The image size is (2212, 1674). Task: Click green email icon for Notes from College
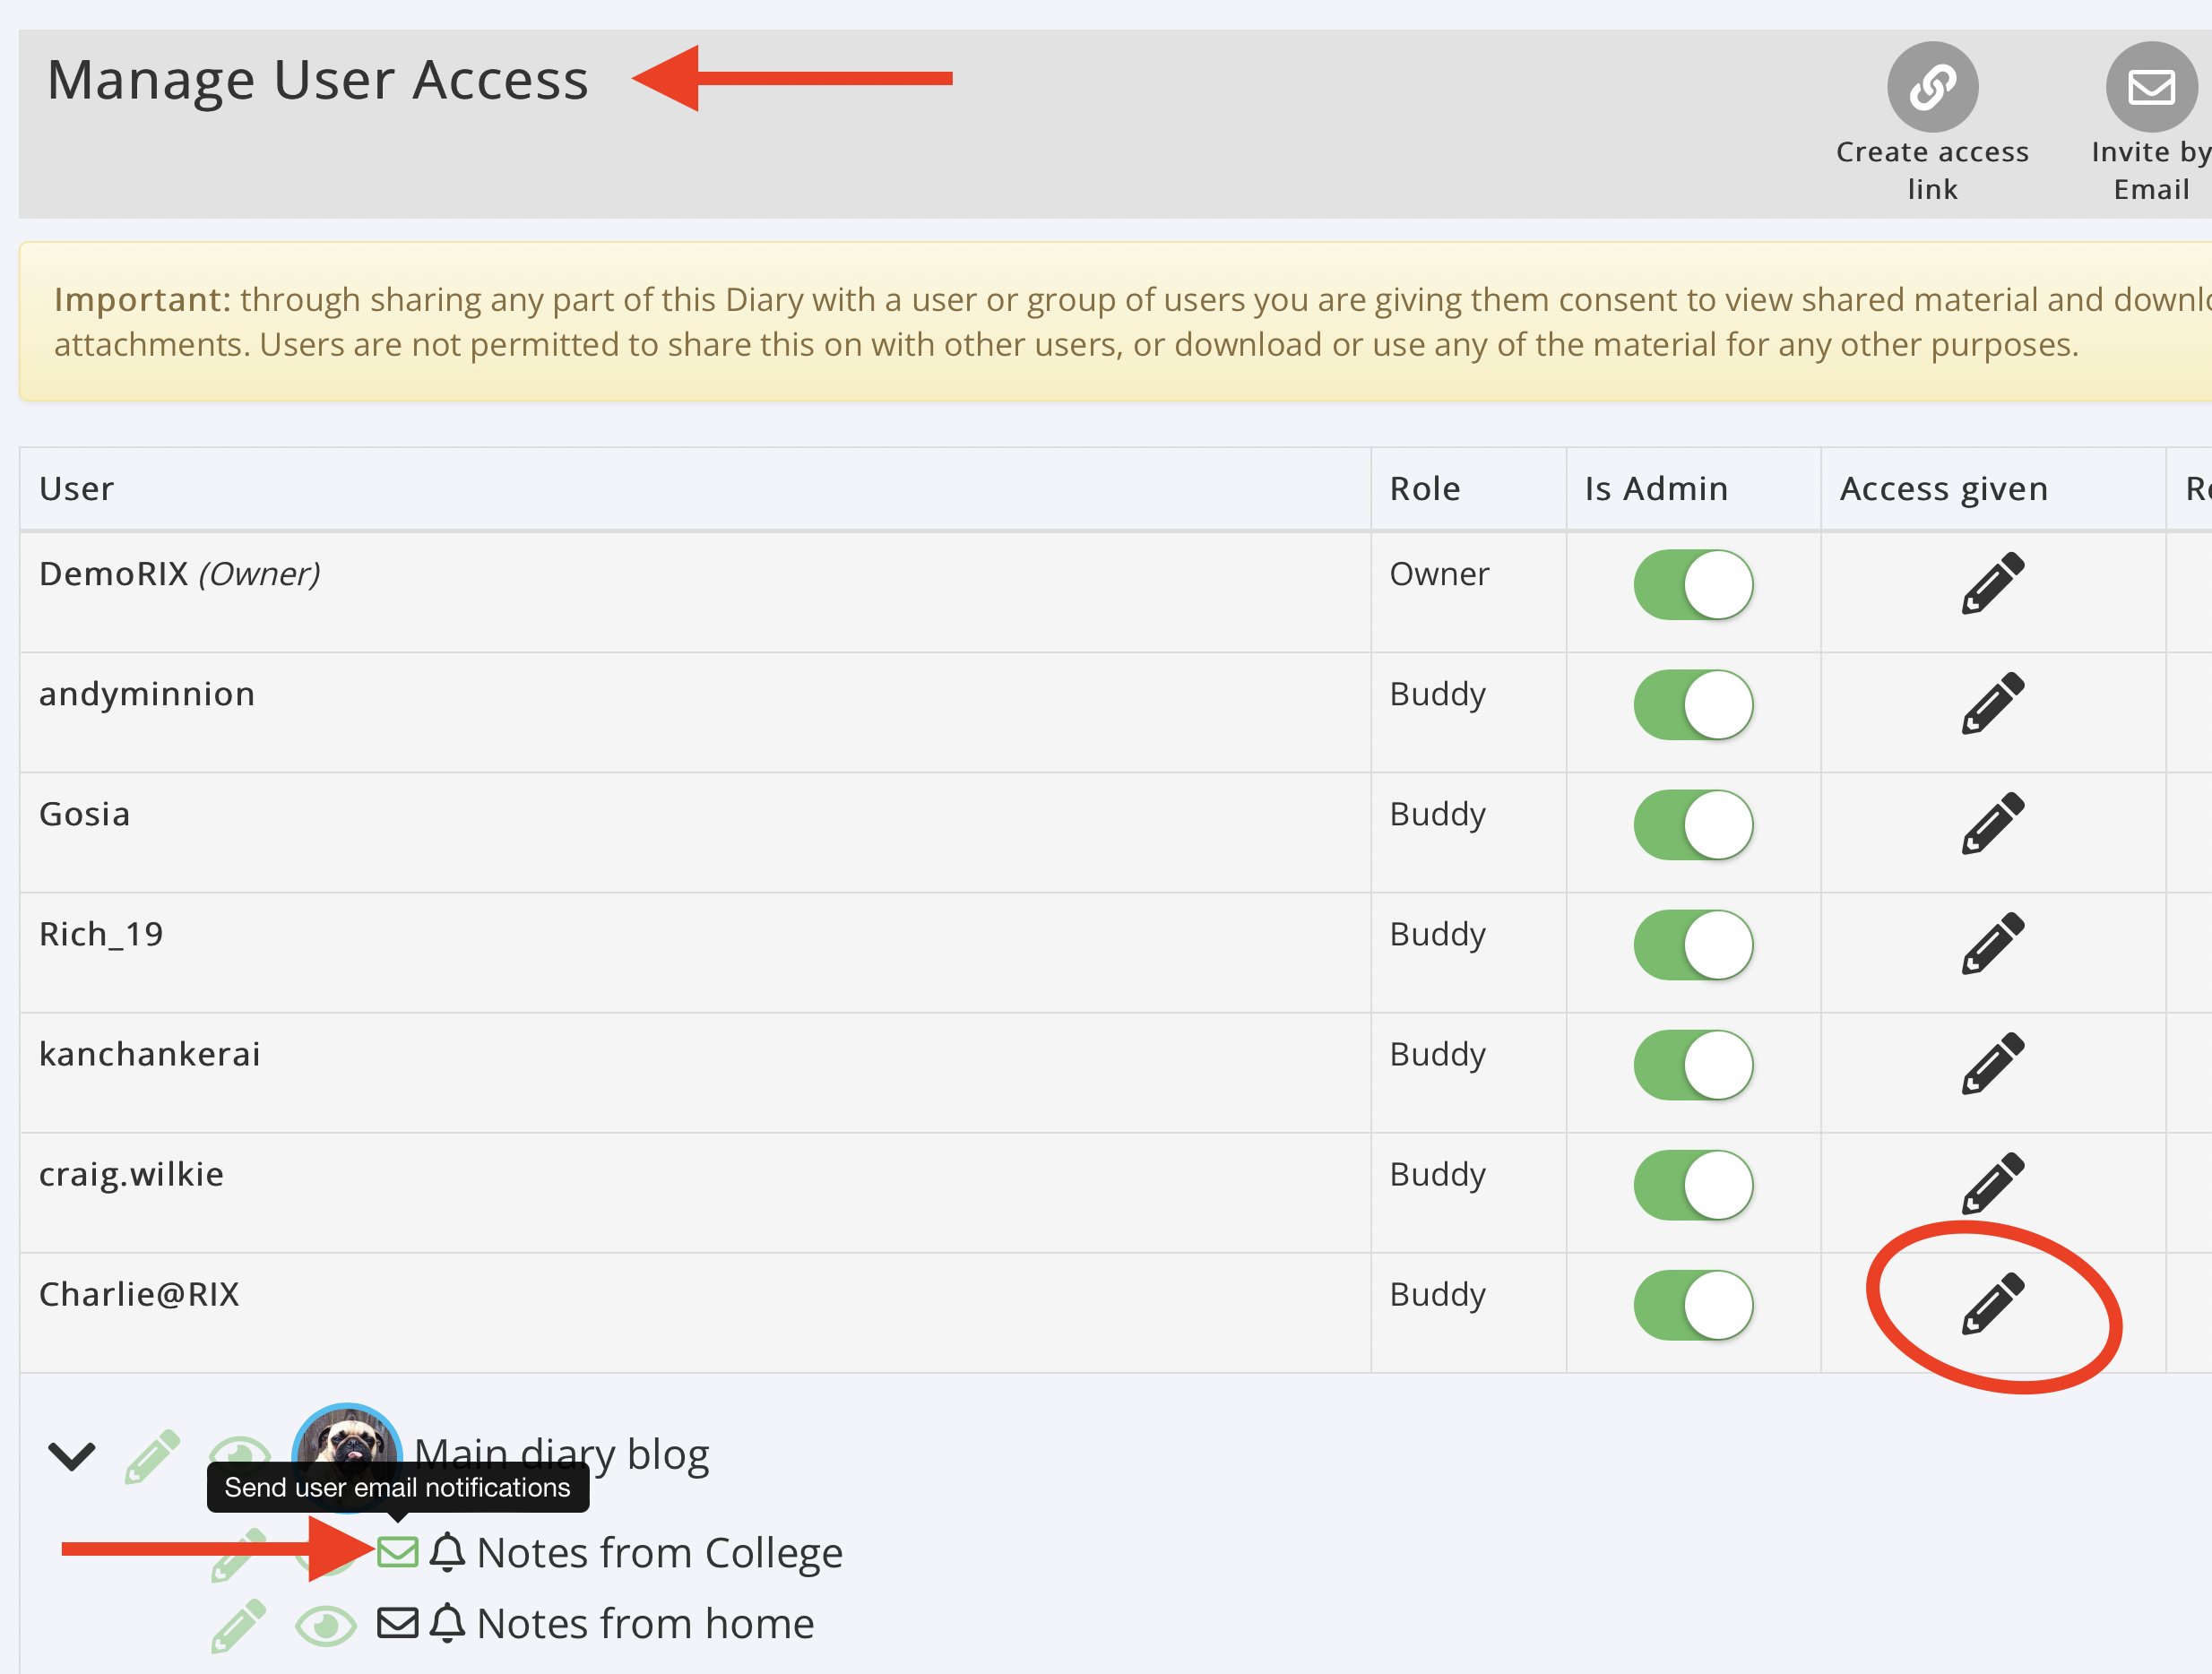tap(397, 1551)
